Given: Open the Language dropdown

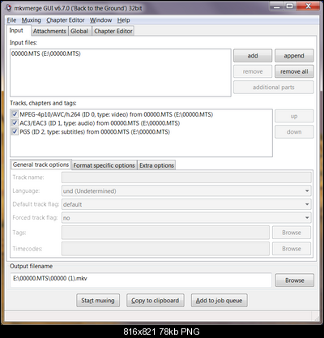Looking at the screenshot, I should click(186, 190).
